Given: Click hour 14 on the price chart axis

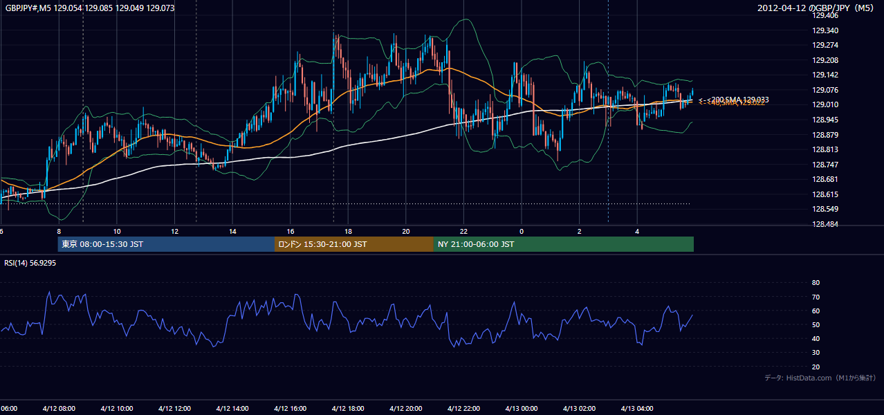Looking at the screenshot, I should (x=232, y=231).
